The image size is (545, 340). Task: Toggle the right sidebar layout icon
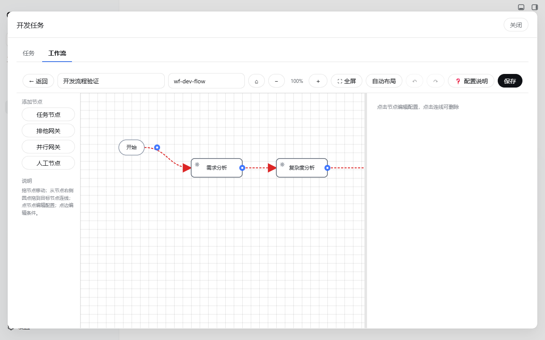click(x=535, y=7)
